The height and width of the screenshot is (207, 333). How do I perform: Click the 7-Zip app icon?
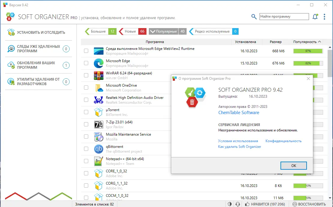tap(98, 125)
